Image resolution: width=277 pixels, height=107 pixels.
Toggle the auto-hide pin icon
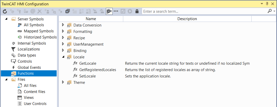[267, 4]
